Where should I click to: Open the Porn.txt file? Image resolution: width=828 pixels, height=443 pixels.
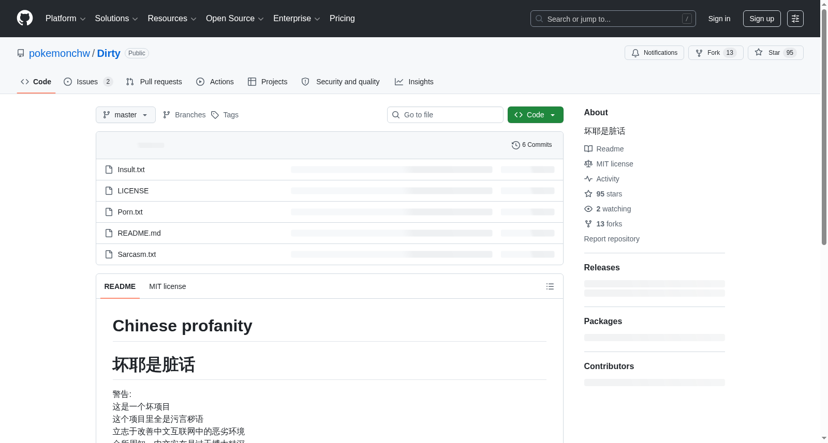click(130, 212)
